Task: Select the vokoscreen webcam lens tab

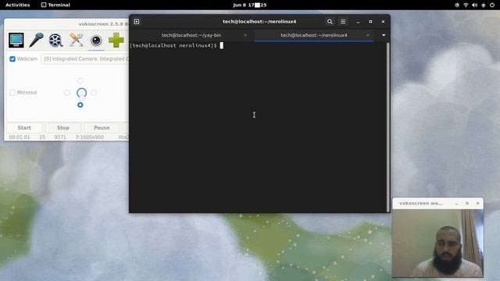Action: click(x=96, y=40)
